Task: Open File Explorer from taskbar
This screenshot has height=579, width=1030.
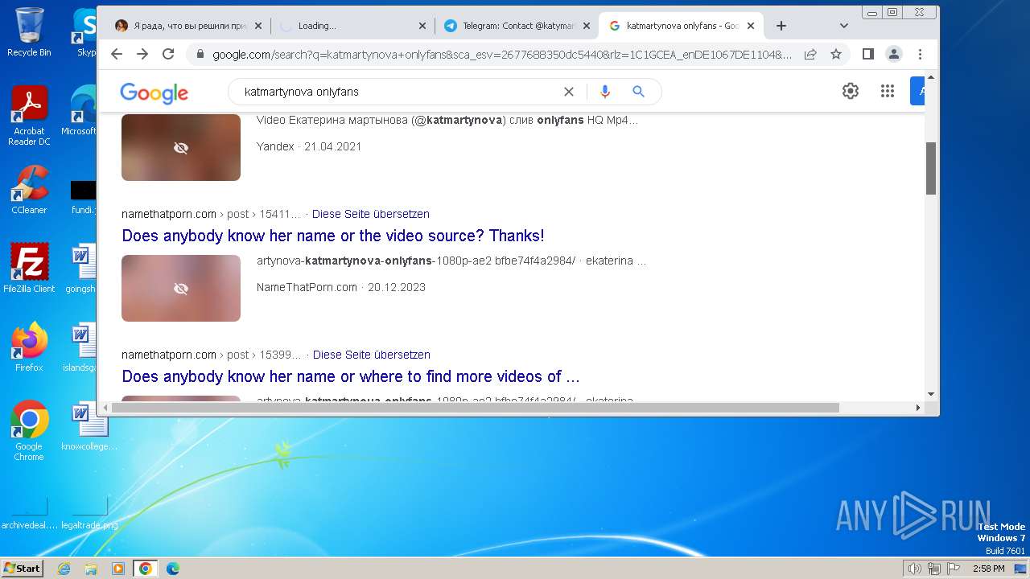Action: (x=91, y=569)
